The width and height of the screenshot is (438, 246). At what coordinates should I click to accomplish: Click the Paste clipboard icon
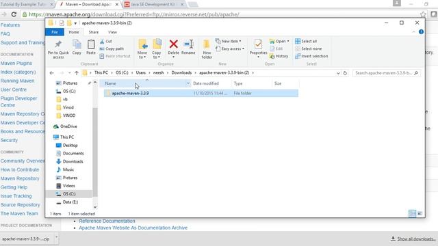tap(91, 47)
